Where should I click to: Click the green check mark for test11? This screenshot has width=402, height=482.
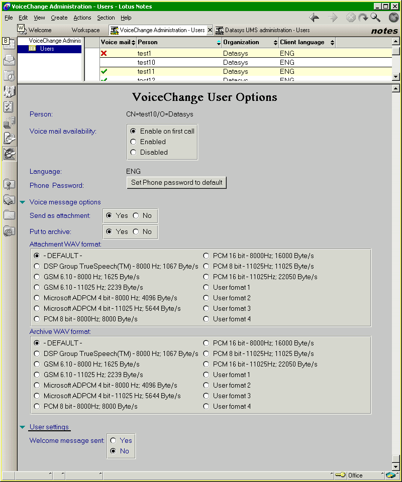(x=104, y=71)
